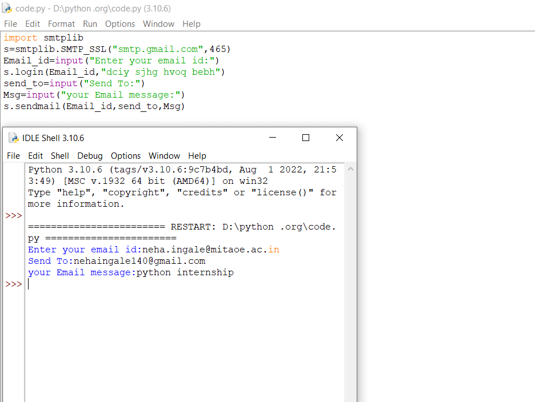Open the Format menu in the editor
Image resolution: width=535 pixels, height=402 pixels.
tap(61, 24)
